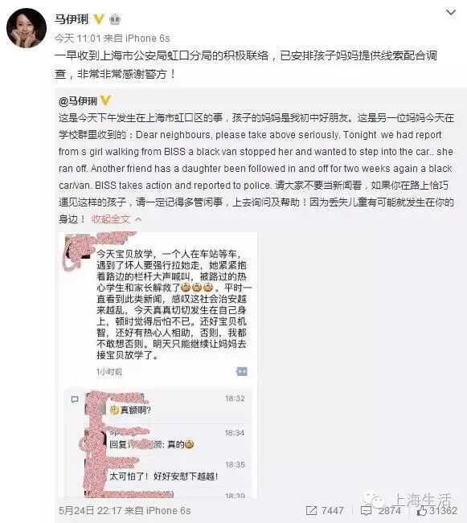
Task: Click the gold verified V badge
Action: click(99, 19)
